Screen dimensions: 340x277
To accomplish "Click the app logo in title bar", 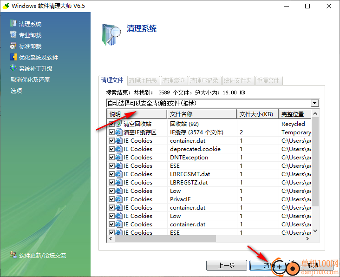I will 6,6.
